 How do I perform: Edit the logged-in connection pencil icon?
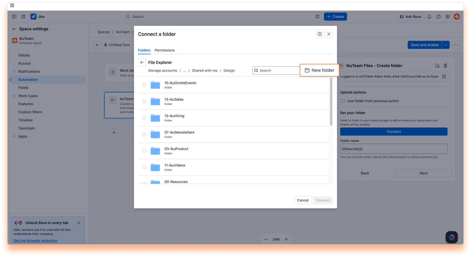point(444,76)
